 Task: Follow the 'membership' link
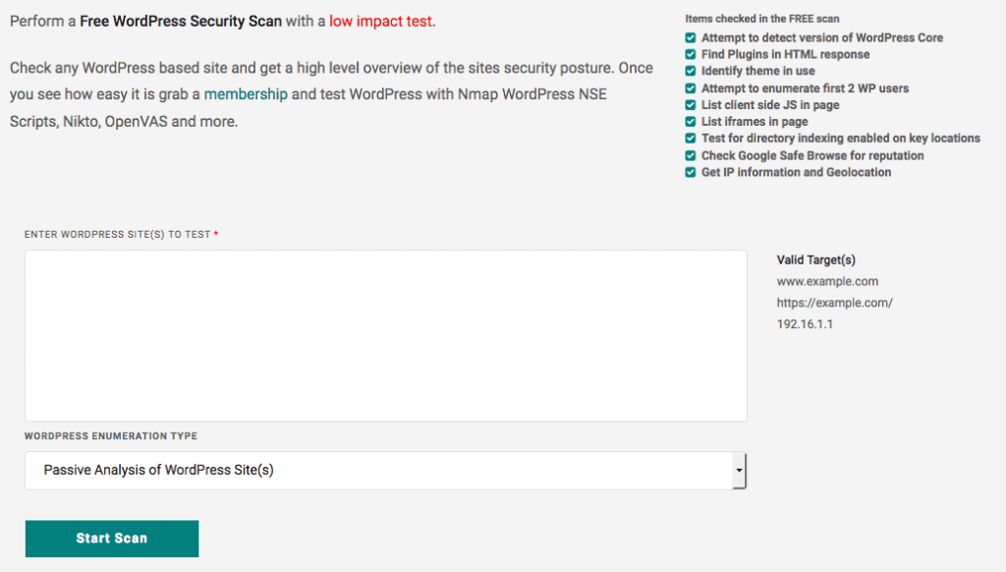246,95
